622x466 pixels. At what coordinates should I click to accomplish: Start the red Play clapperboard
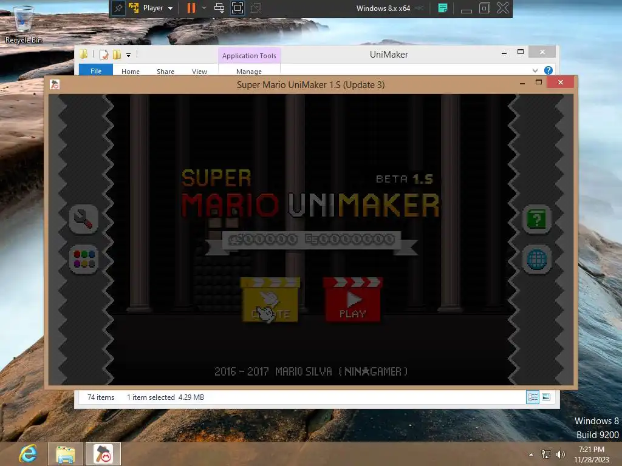353,300
